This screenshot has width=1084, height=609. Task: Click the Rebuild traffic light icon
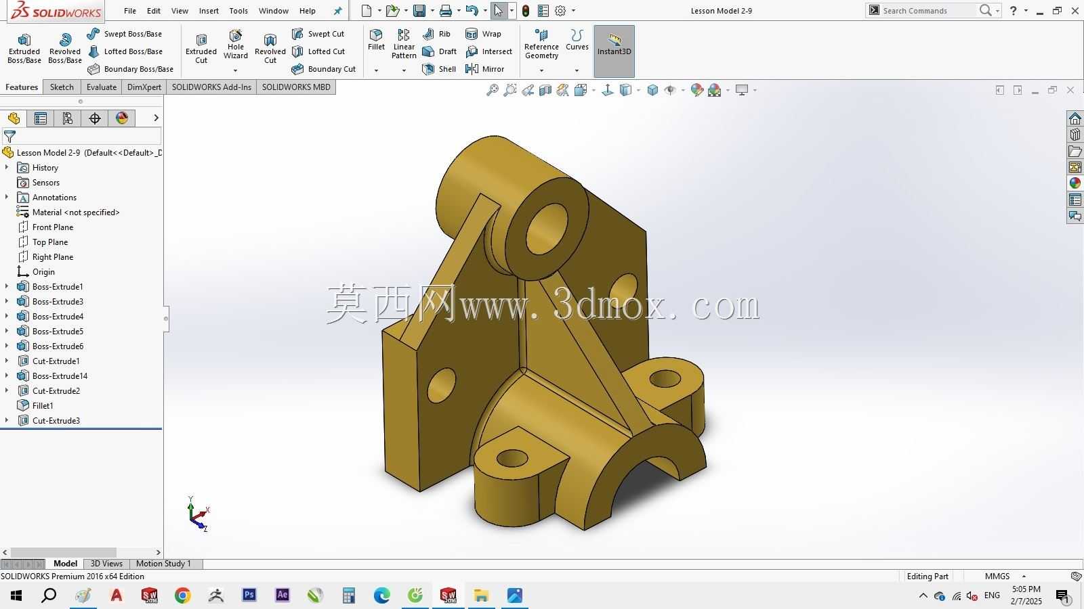point(526,11)
